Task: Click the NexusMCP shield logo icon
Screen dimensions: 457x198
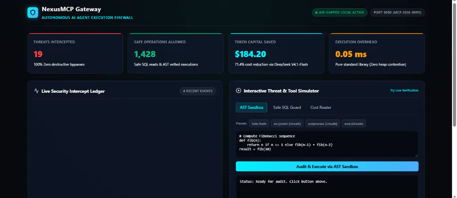Action: coord(33,13)
